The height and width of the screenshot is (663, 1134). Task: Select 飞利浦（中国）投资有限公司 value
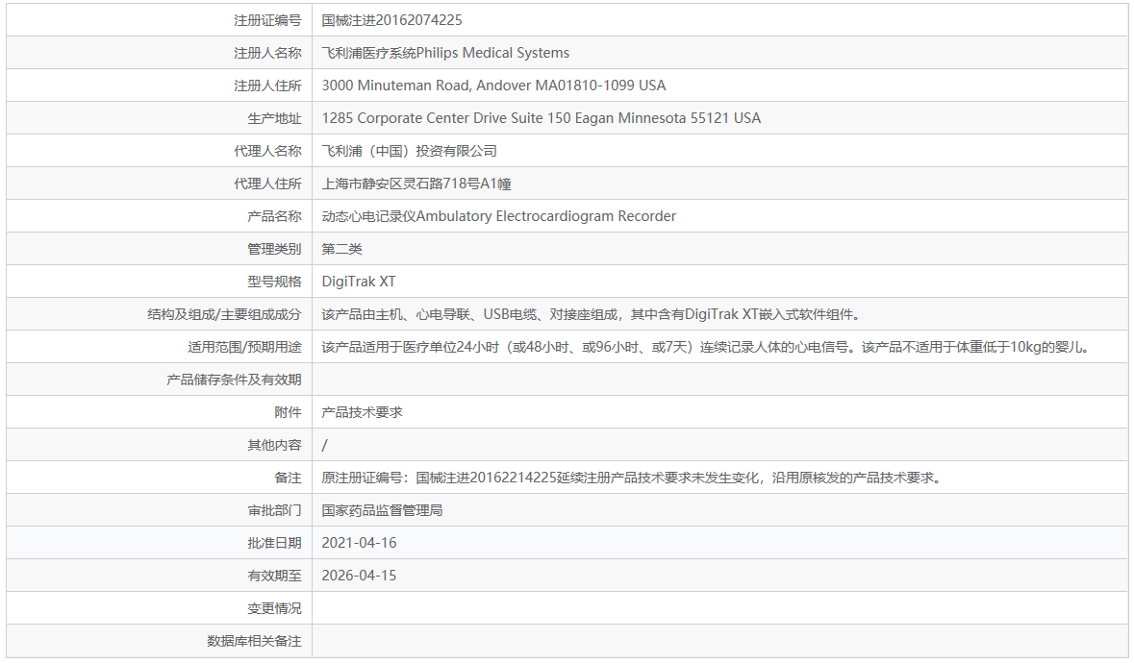[x=410, y=151]
